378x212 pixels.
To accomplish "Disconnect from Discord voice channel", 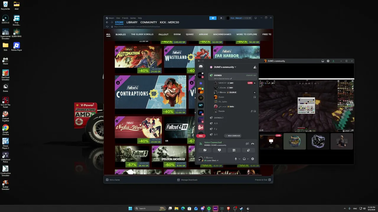I will pyautogui.click(x=252, y=144).
